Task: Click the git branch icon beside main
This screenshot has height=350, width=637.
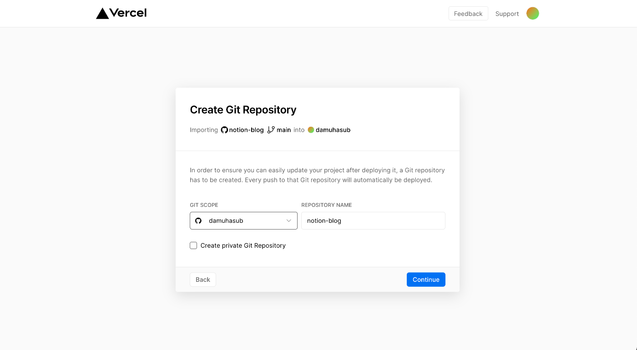Action: pos(271,130)
